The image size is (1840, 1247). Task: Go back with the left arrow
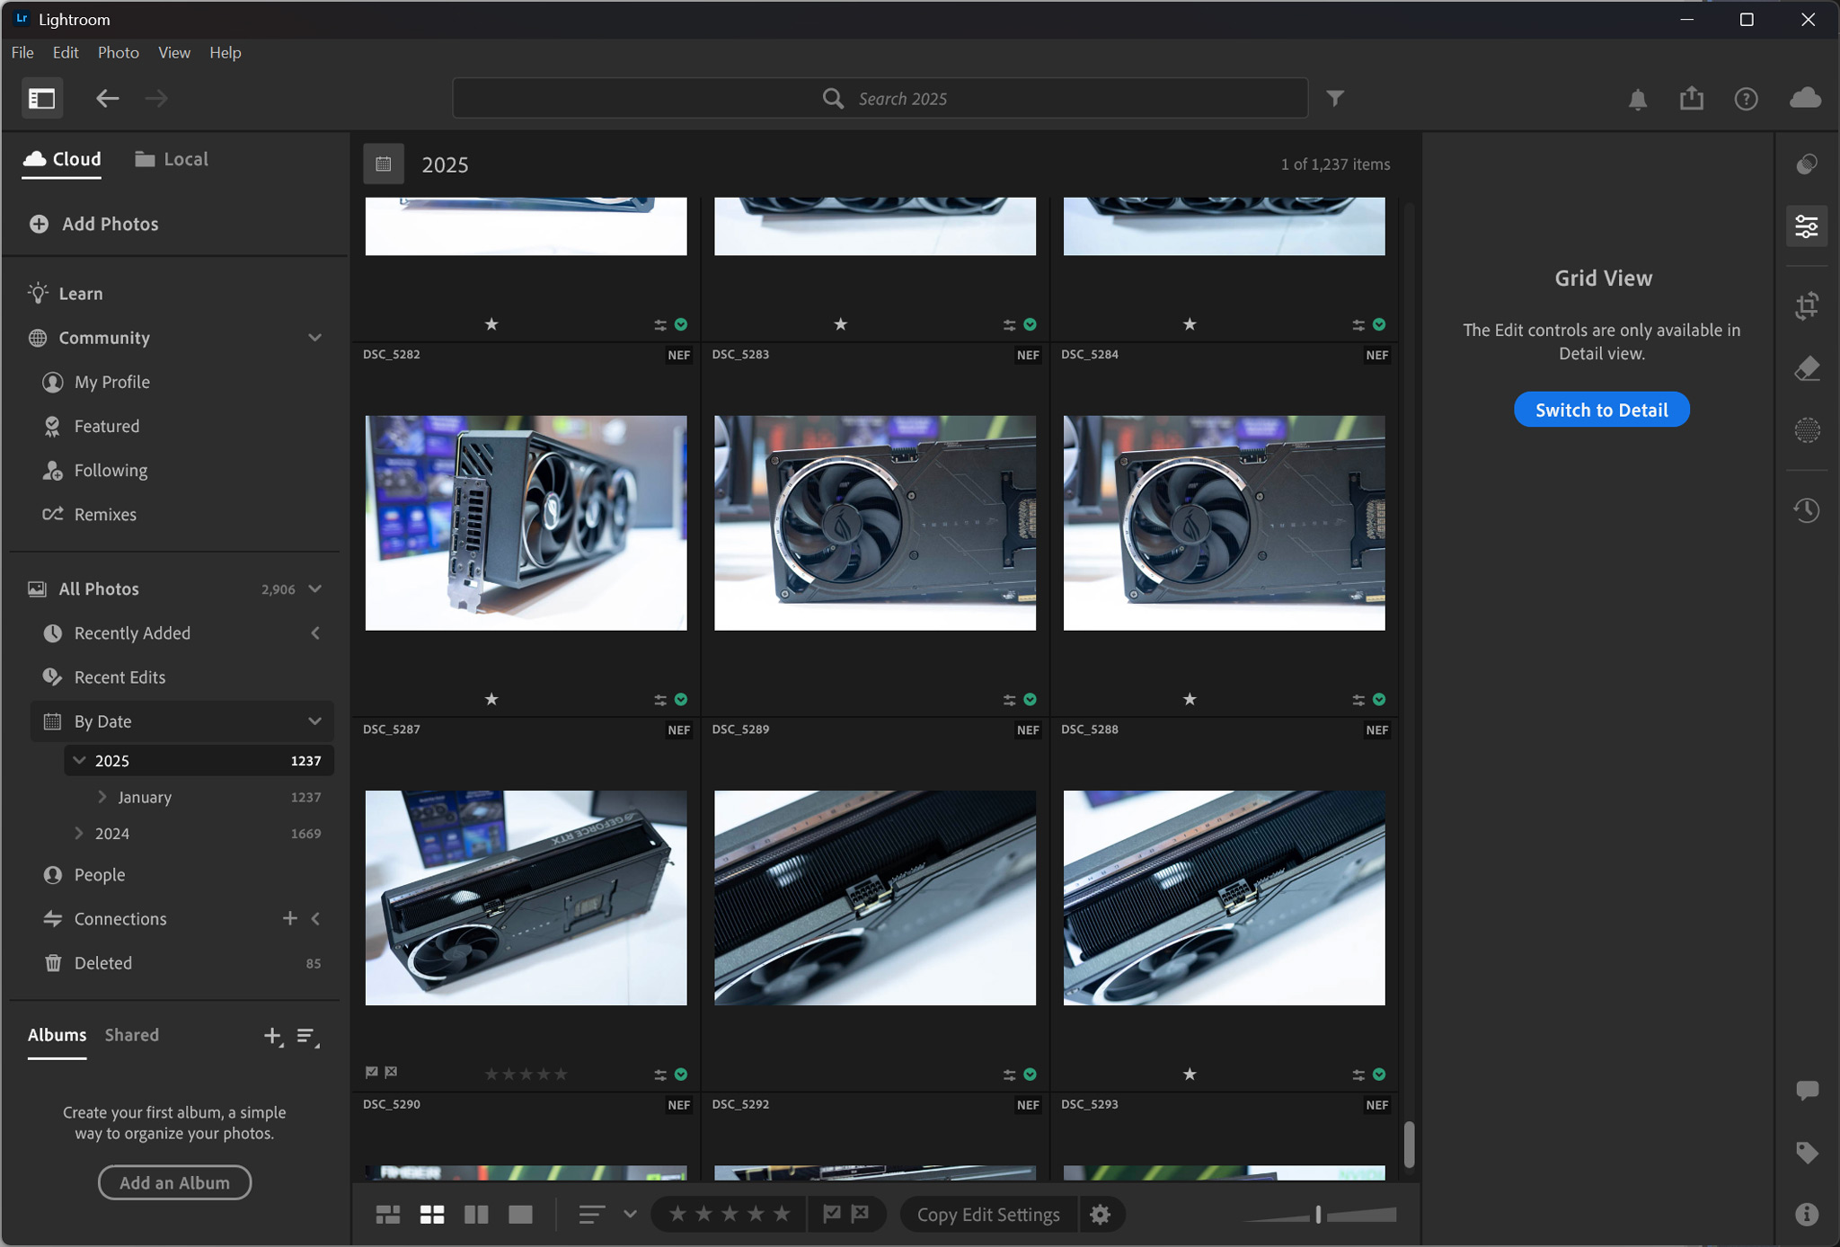pyautogui.click(x=107, y=98)
